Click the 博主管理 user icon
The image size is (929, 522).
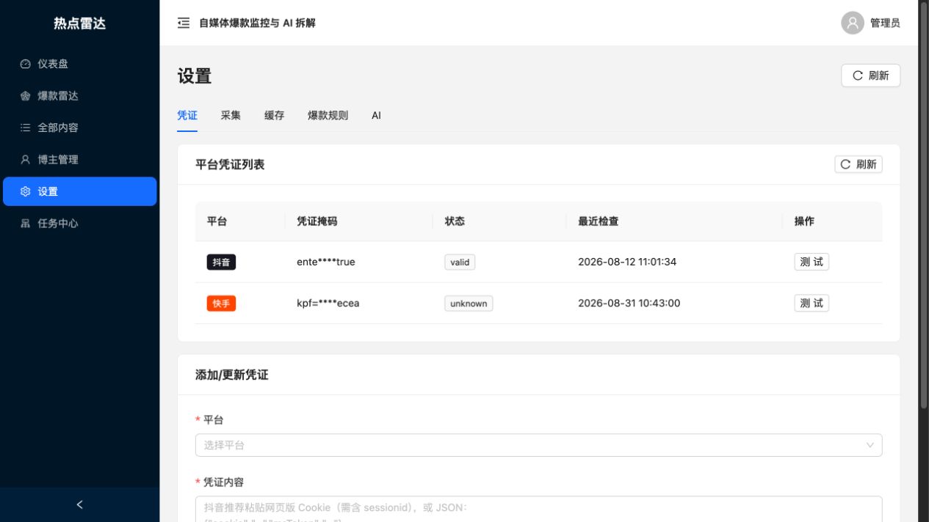pos(26,160)
